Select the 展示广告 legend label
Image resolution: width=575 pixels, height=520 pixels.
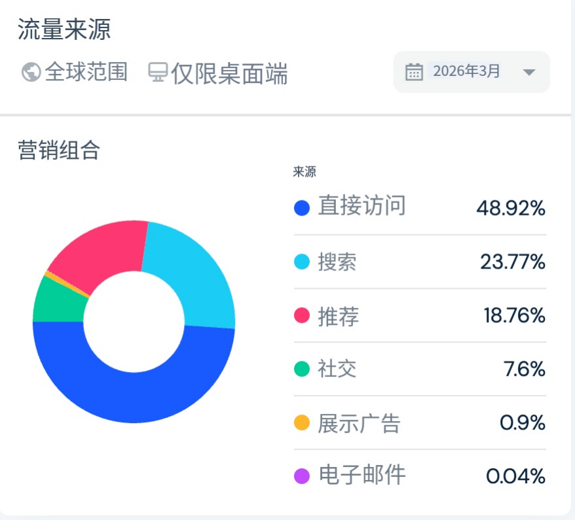[x=359, y=423]
